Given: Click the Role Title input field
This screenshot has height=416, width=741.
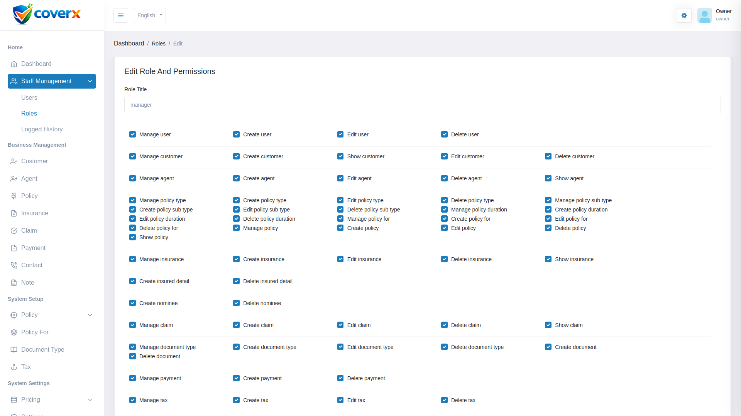Looking at the screenshot, I should (x=422, y=105).
